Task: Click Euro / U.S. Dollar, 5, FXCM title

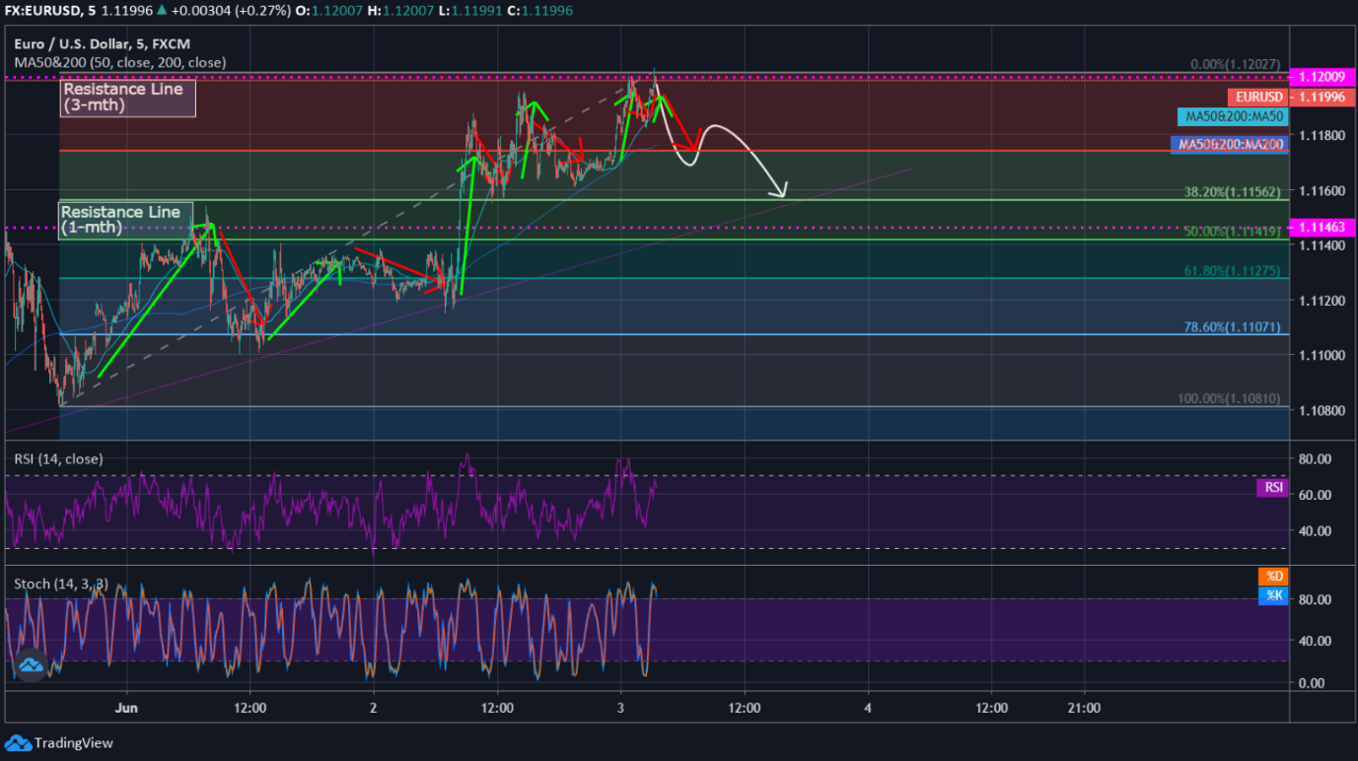Action: pyautogui.click(x=103, y=43)
